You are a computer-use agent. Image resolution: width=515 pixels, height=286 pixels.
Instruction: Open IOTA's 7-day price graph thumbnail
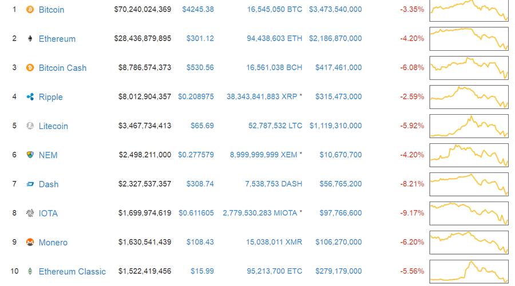[469, 214]
